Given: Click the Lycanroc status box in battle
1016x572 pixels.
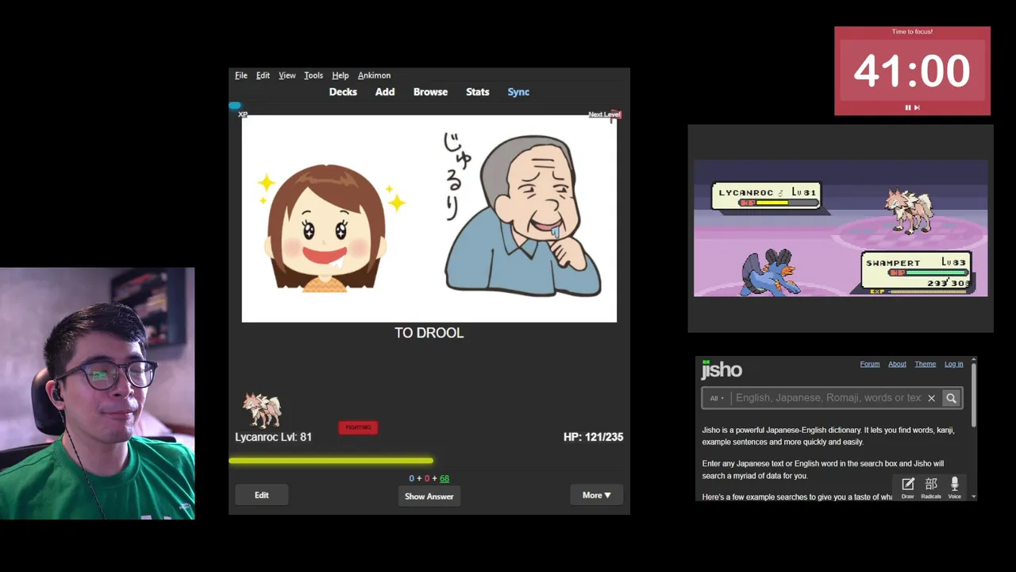Looking at the screenshot, I should tap(766, 195).
